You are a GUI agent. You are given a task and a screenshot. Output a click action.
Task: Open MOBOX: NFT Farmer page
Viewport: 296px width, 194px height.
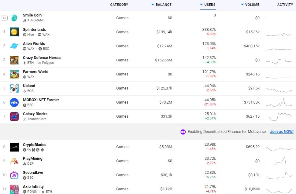pyautogui.click(x=41, y=100)
